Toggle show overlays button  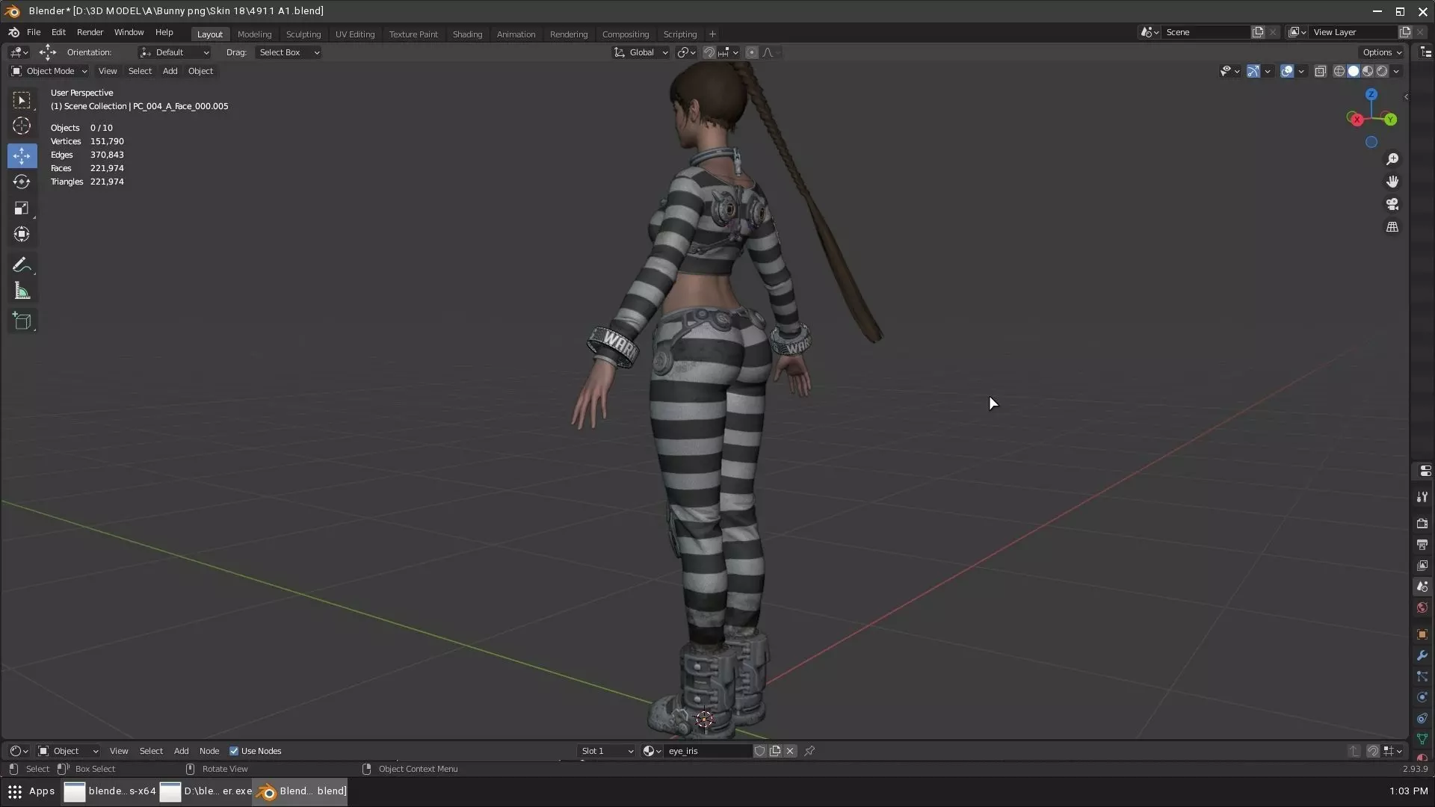click(x=1287, y=71)
